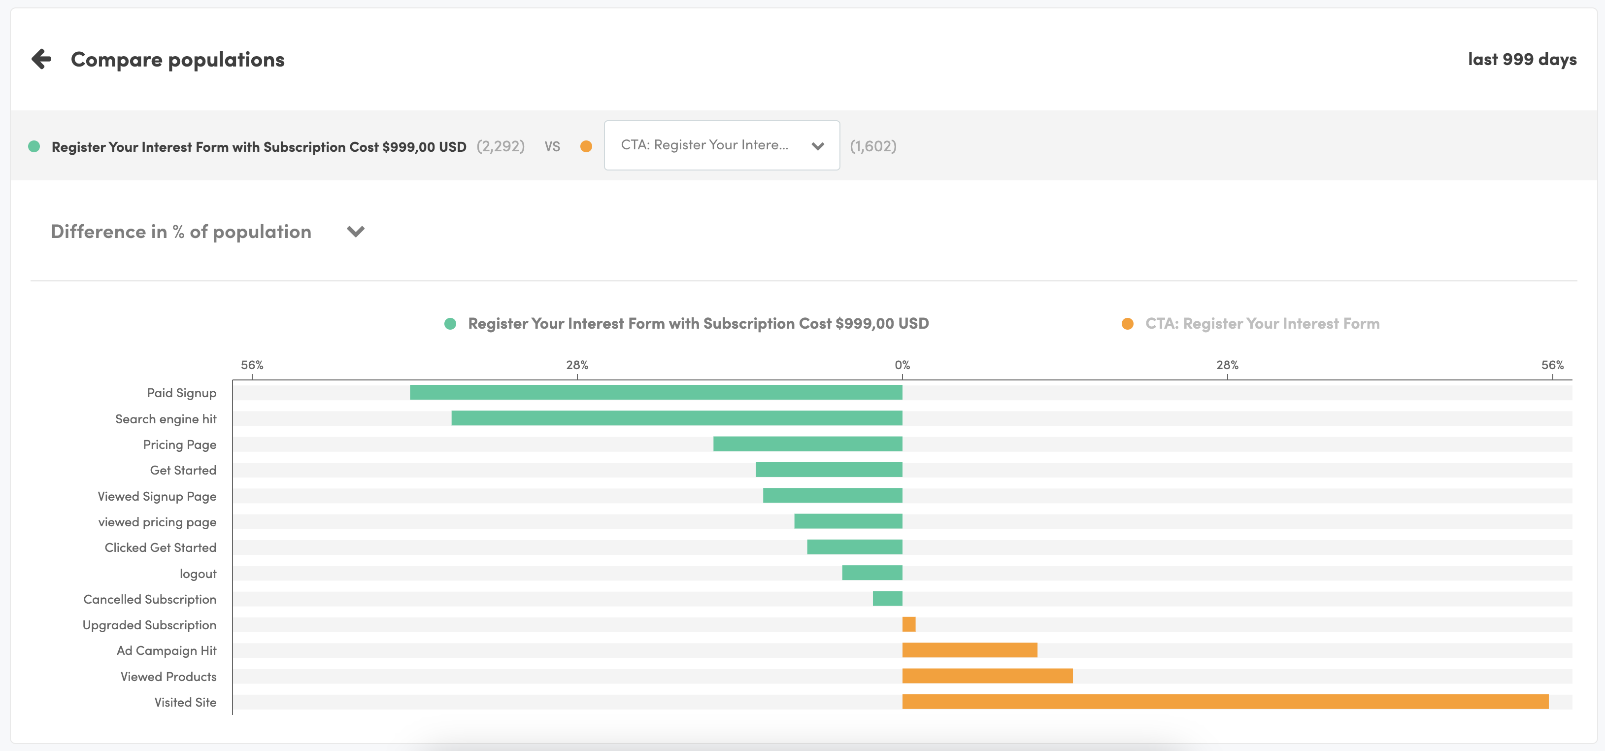
Task: Open CTA: Register Your Interest population dropdown
Action: pyautogui.click(x=722, y=145)
